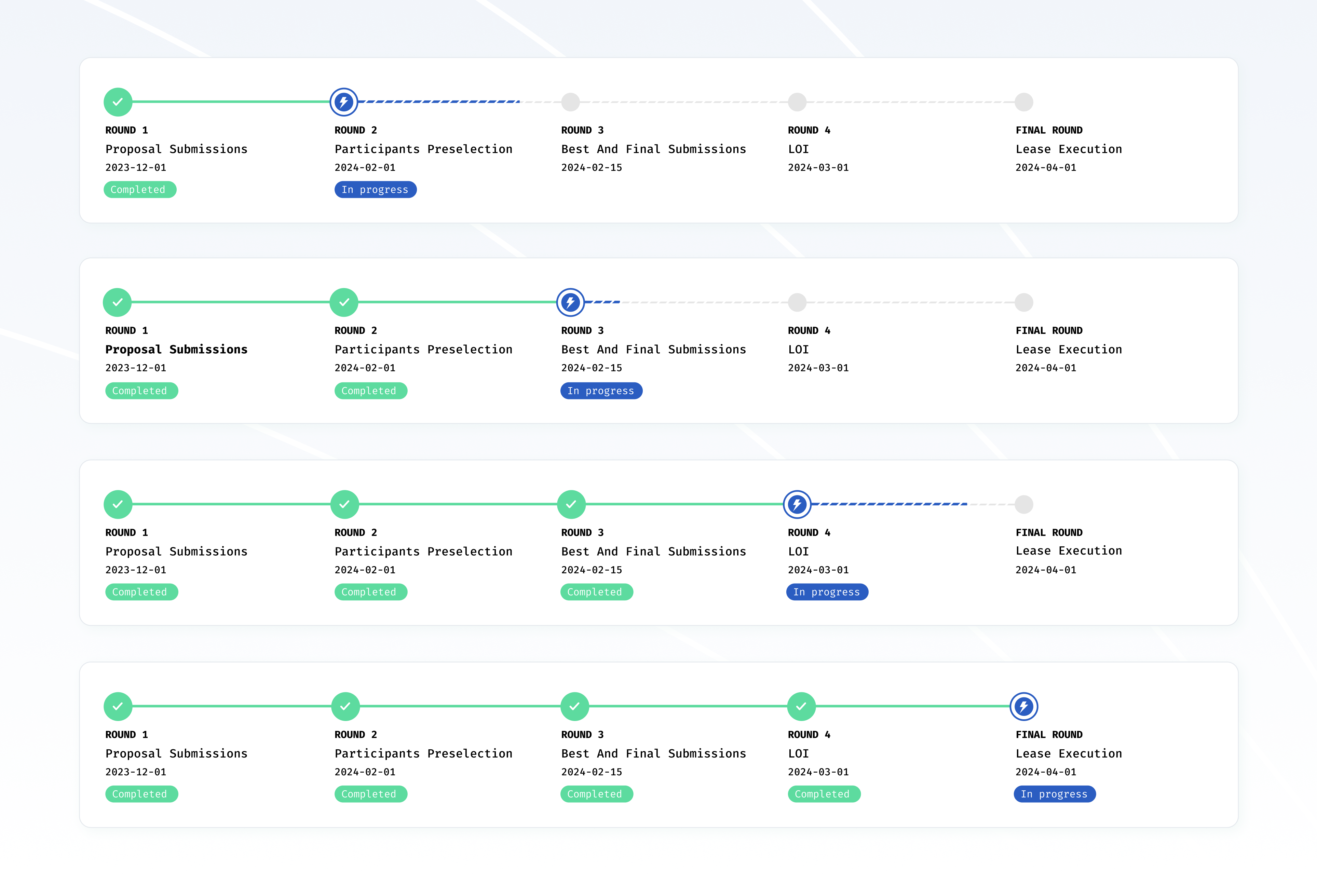The height and width of the screenshot is (885, 1317).
Task: Click the pending circle above Final Round in third timeline
Action: (x=1024, y=504)
